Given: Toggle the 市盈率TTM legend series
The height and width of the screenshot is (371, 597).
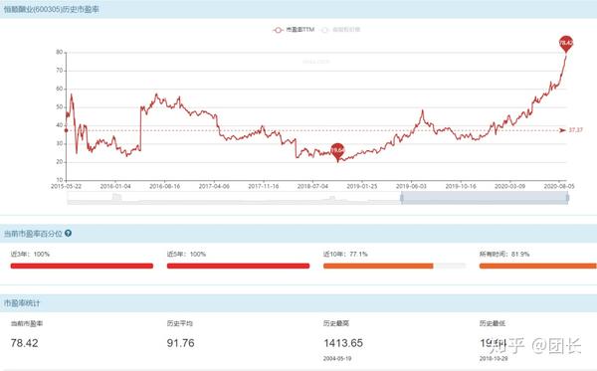Looking at the screenshot, I should click(x=294, y=30).
